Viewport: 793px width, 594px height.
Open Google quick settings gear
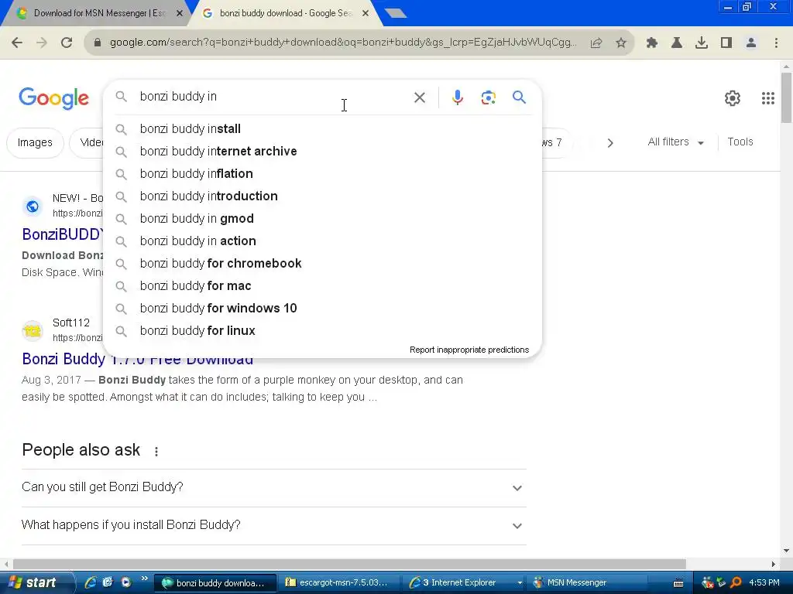[x=733, y=98]
